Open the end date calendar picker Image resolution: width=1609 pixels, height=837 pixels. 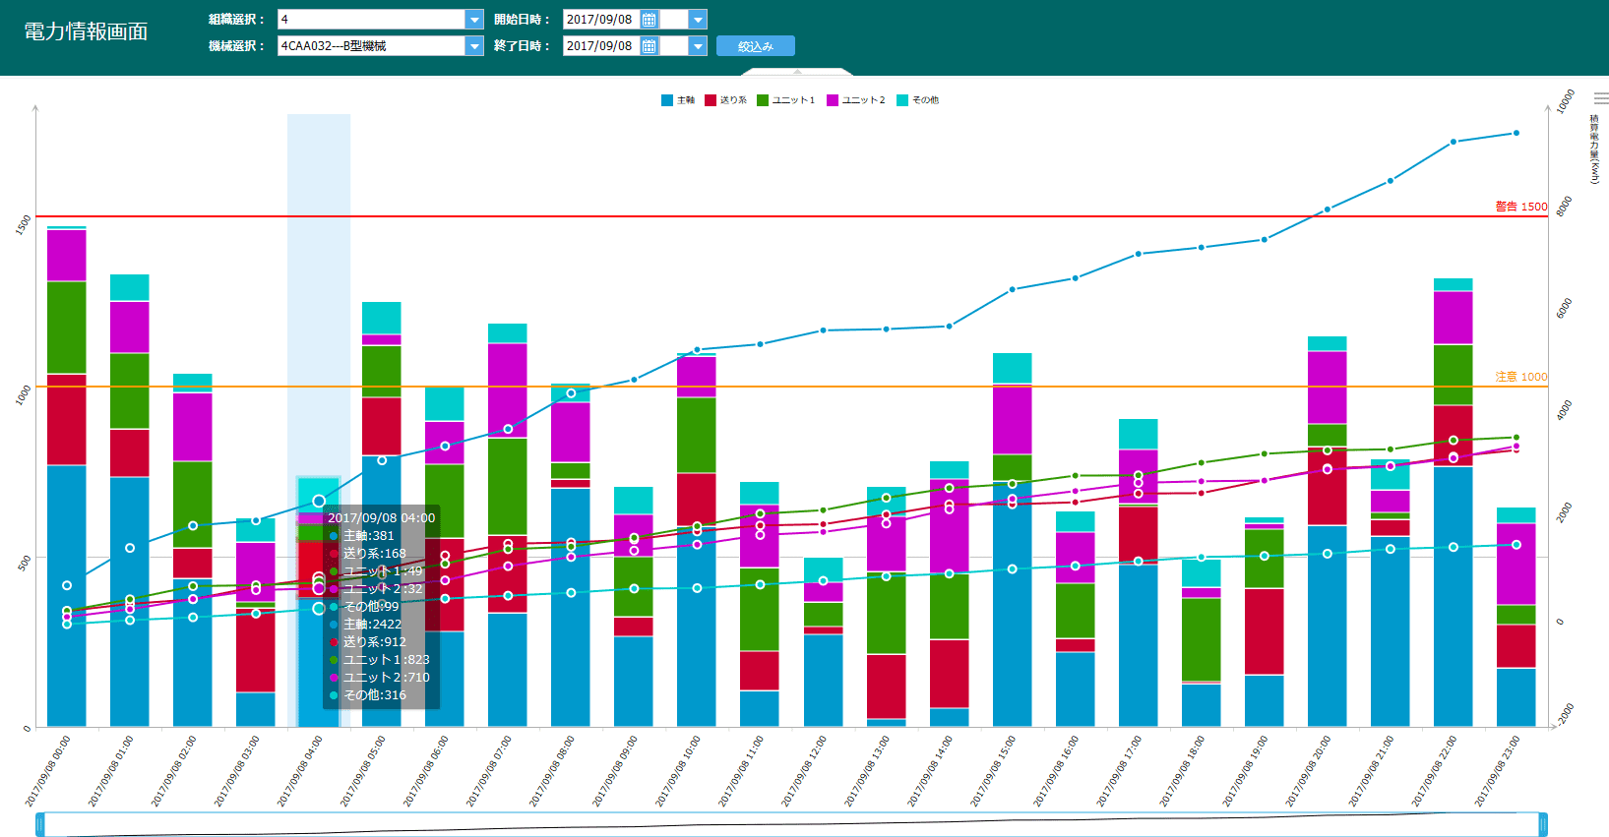(x=649, y=46)
